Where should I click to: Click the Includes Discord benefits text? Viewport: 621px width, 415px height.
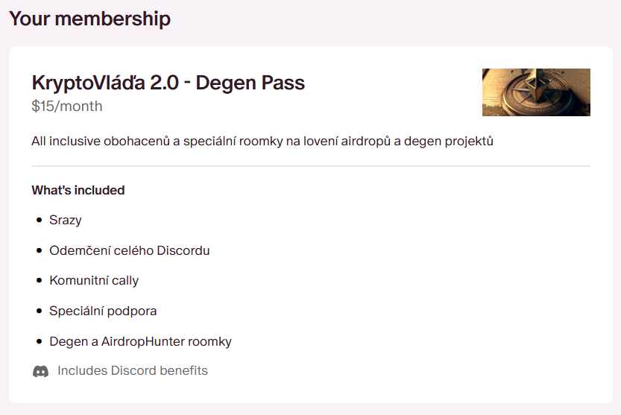click(133, 371)
